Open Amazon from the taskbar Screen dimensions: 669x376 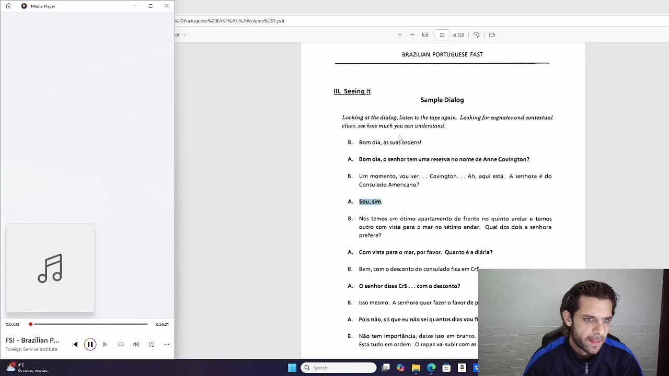pos(462,368)
